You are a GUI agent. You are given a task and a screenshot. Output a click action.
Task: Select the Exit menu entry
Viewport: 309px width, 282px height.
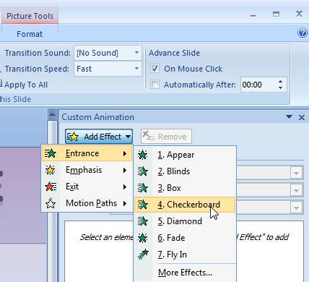(87, 187)
